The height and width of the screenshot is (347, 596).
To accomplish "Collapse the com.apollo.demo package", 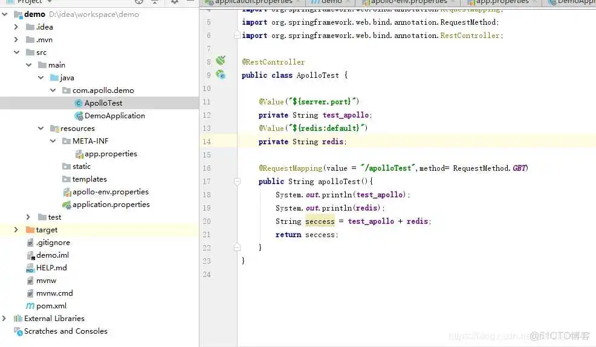I will tap(53, 91).
